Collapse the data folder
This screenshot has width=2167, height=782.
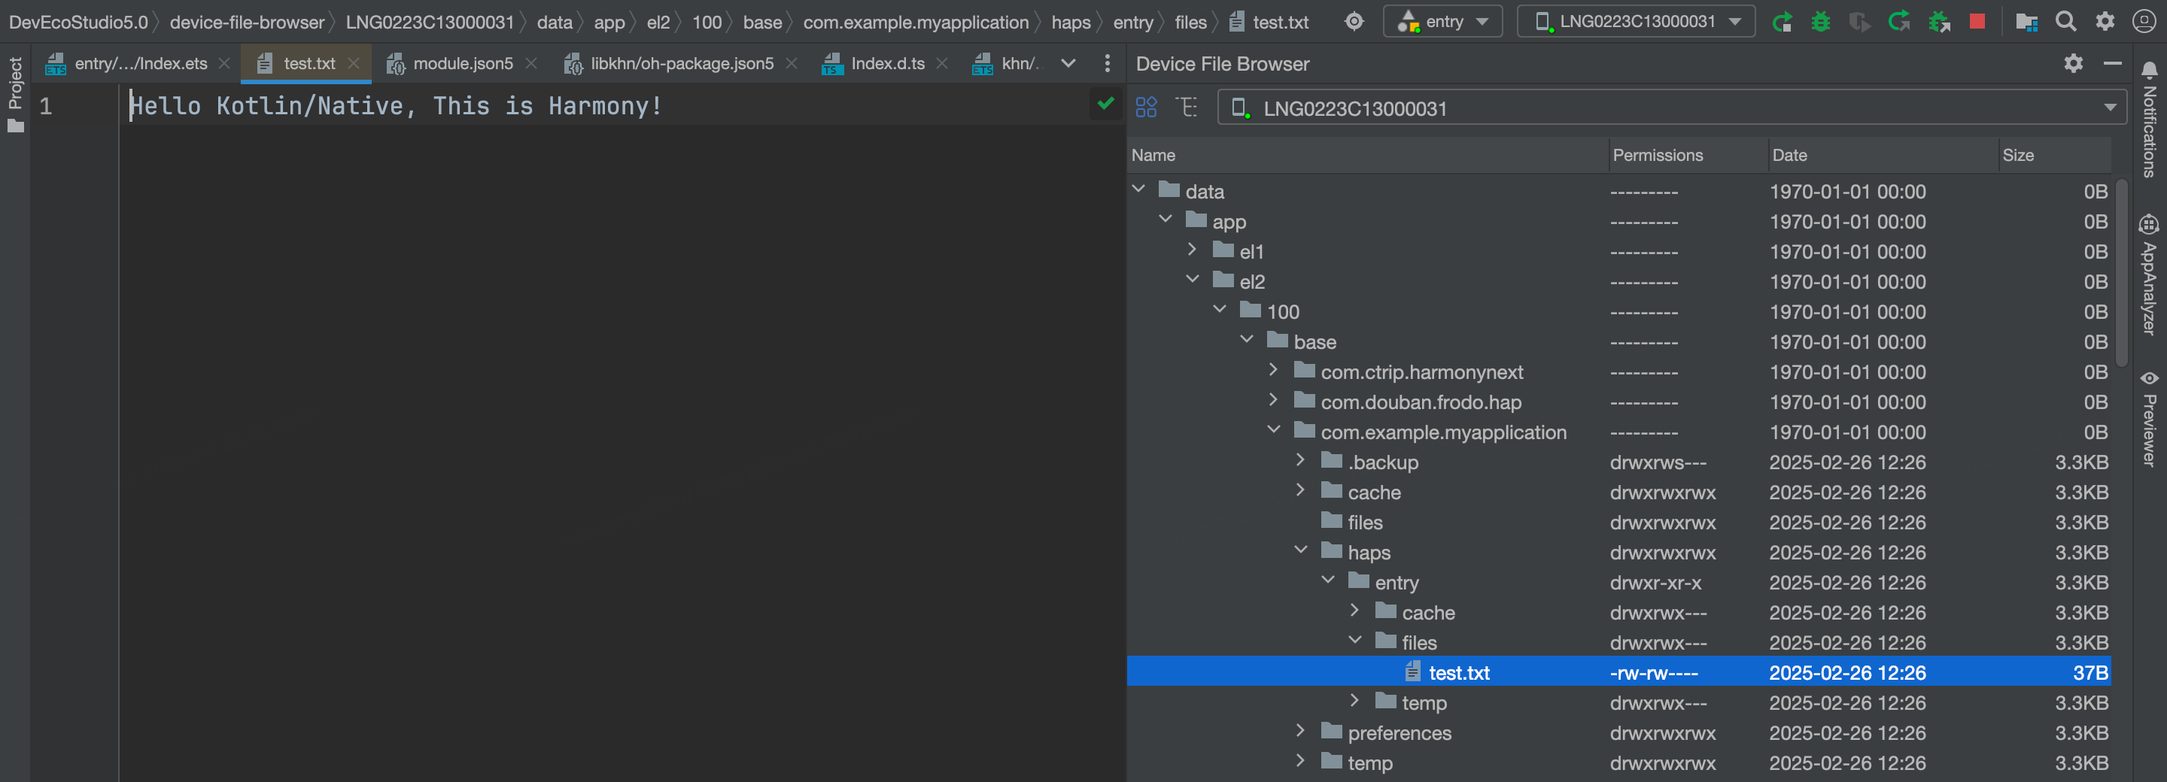coord(1139,189)
